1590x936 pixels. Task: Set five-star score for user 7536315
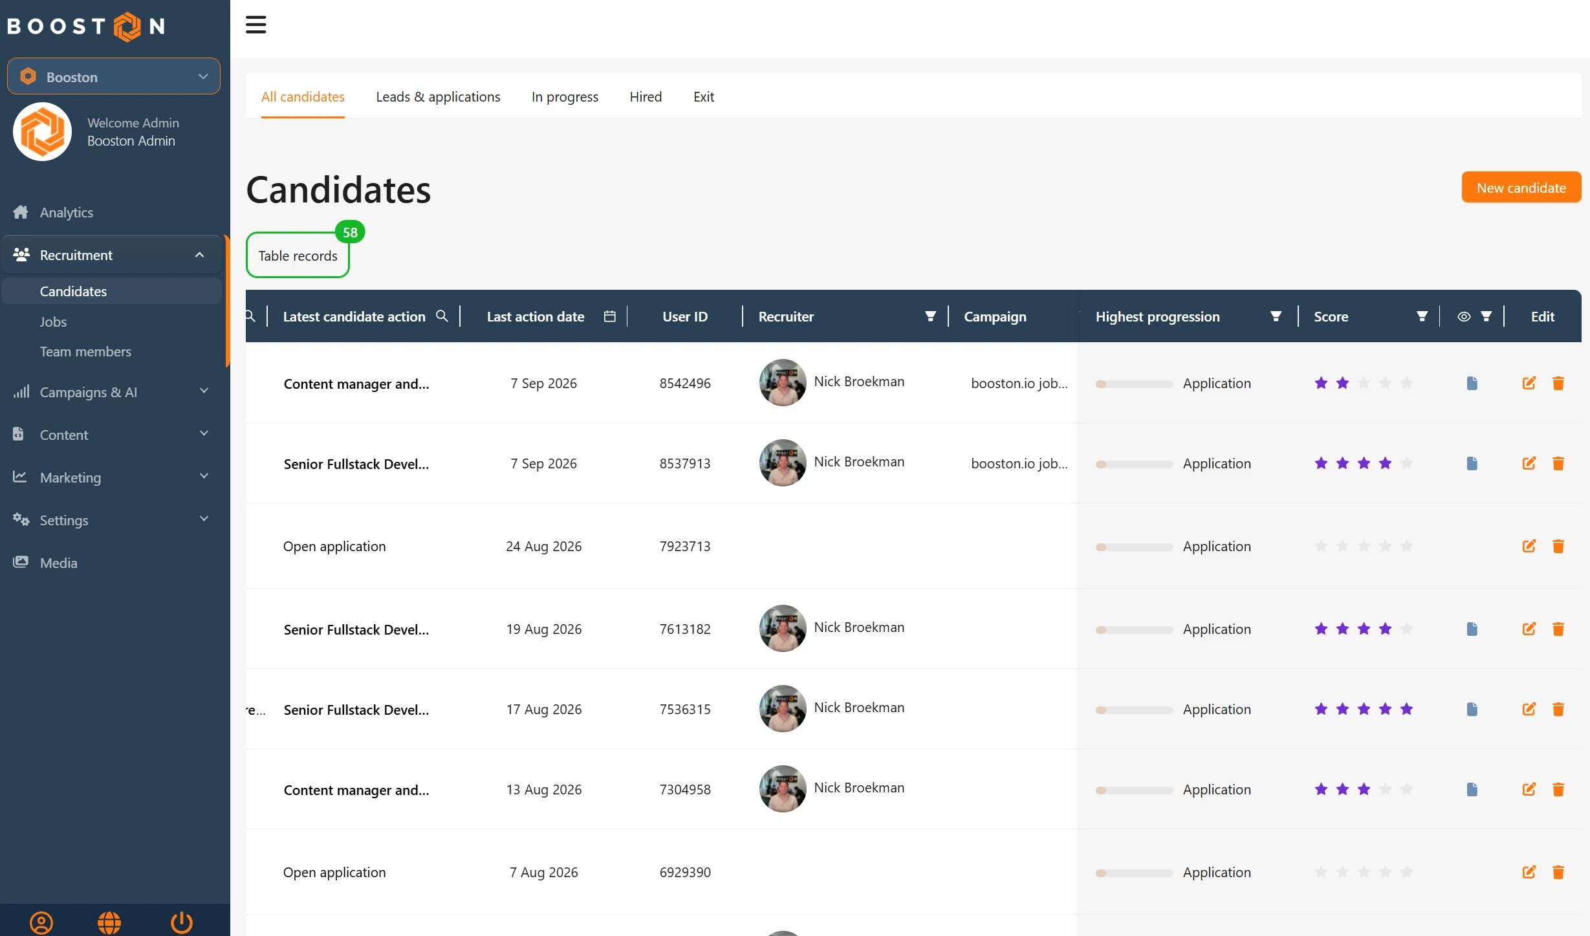click(x=1406, y=709)
